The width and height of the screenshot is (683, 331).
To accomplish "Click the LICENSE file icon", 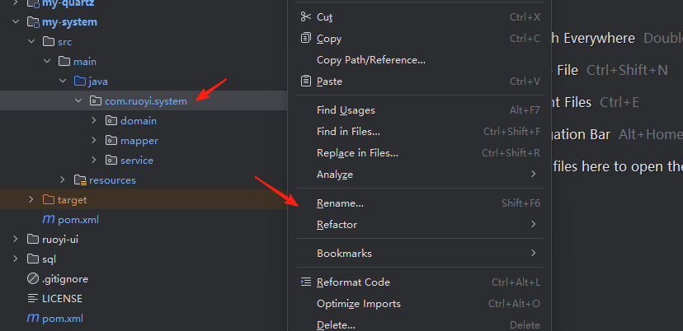I will pos(33,298).
